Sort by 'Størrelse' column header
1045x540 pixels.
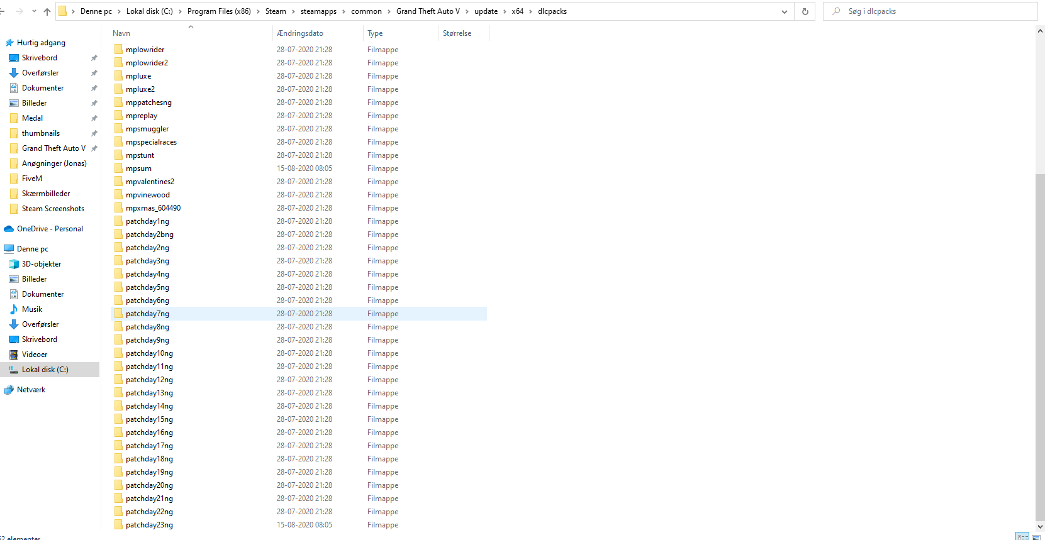tap(457, 33)
